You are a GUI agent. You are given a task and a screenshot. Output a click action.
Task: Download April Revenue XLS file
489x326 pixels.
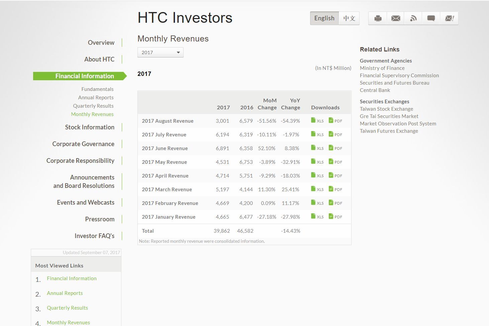[317, 175]
